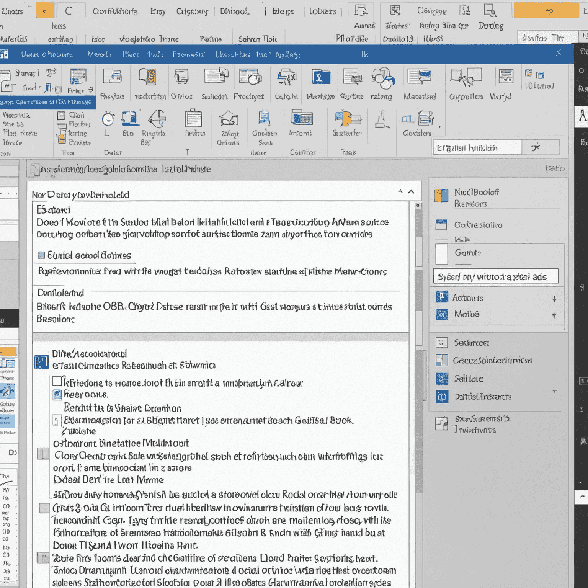The image size is (588, 588).
Task: Click the blue Dilre'Ascooicatorul item icon
Action: 41,362
